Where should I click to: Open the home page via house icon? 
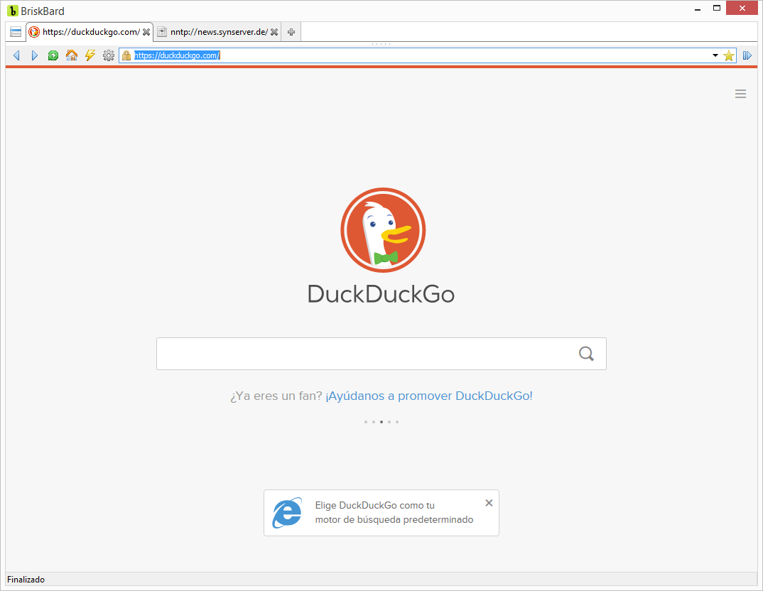(72, 55)
